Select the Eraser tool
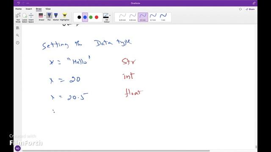271x152 pixels. pos(41,17)
